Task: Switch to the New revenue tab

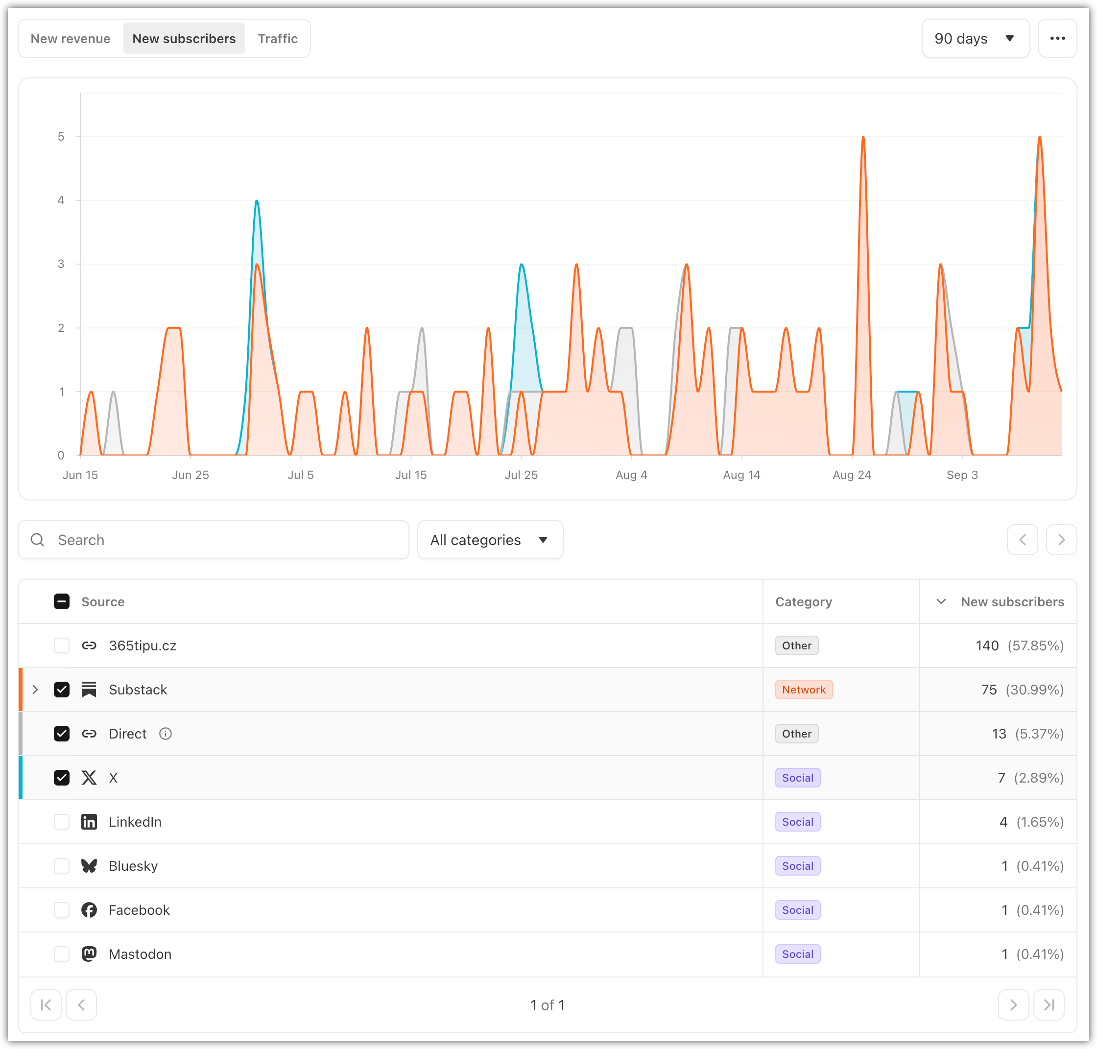Action: point(71,38)
